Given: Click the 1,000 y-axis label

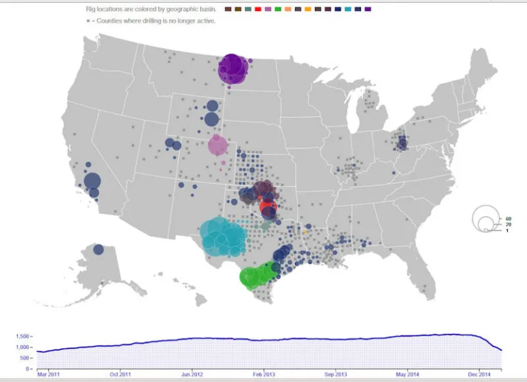Looking at the screenshot, I should [x=23, y=347].
